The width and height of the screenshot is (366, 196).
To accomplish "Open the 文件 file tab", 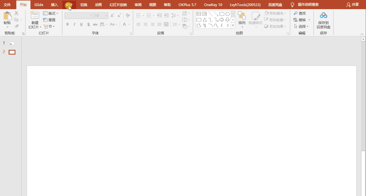I will click(x=7, y=5).
